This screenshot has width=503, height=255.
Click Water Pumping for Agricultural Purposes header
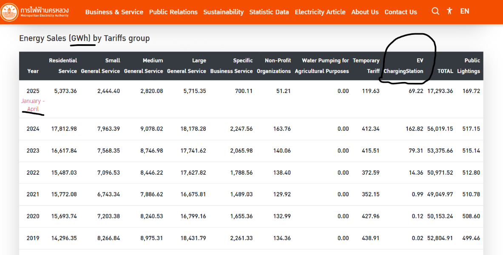(x=322, y=66)
